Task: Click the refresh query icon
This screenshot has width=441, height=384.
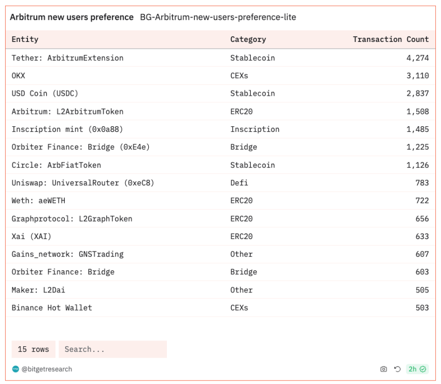Action: [x=397, y=369]
